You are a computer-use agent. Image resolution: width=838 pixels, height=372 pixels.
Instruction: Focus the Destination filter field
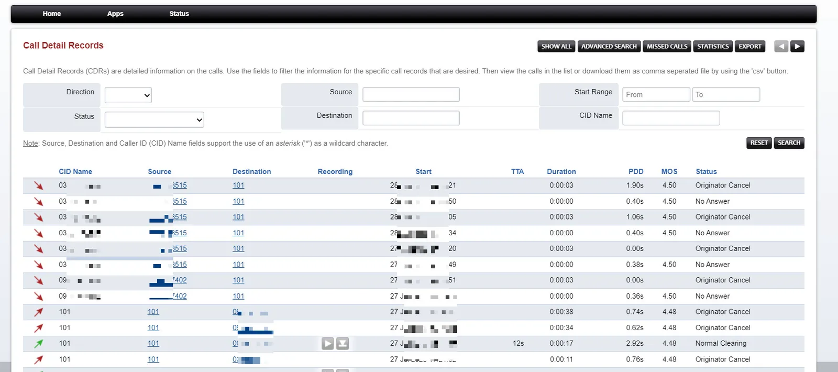411,118
